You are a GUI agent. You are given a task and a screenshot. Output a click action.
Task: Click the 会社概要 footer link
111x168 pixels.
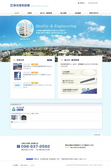tap(15, 165)
